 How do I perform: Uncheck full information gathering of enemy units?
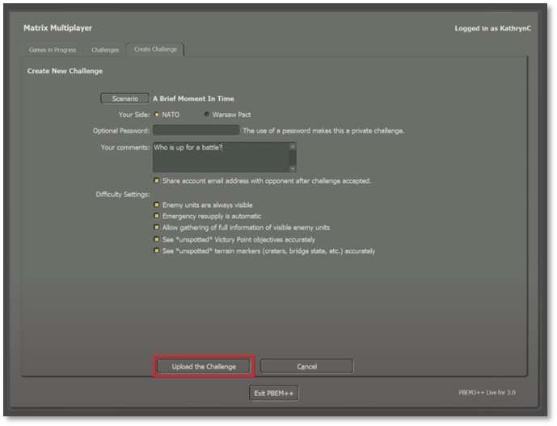[x=157, y=228]
